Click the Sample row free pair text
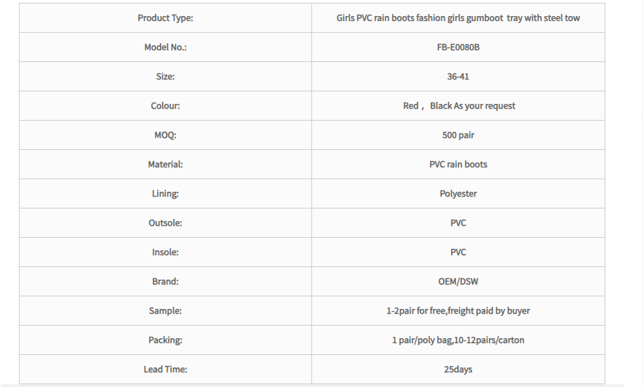This screenshot has height=387, width=643. (458, 311)
